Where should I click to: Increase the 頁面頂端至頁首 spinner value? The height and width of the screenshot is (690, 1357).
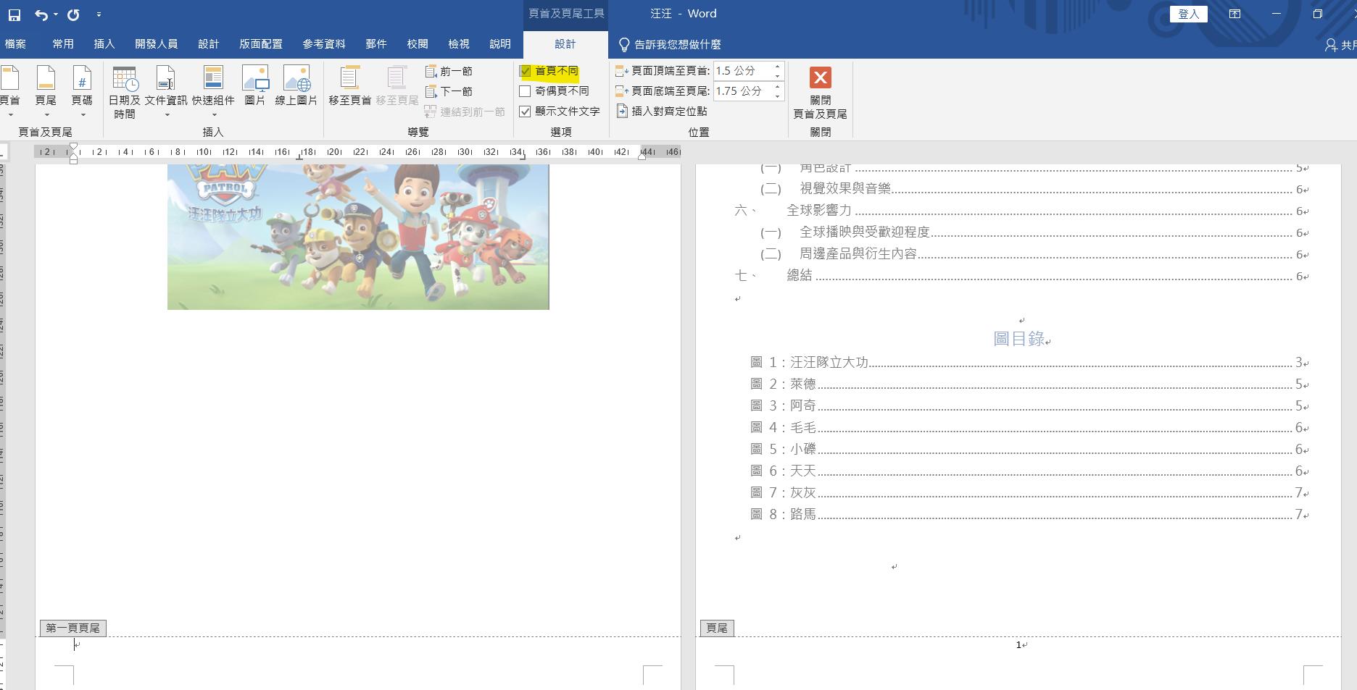[778, 67]
